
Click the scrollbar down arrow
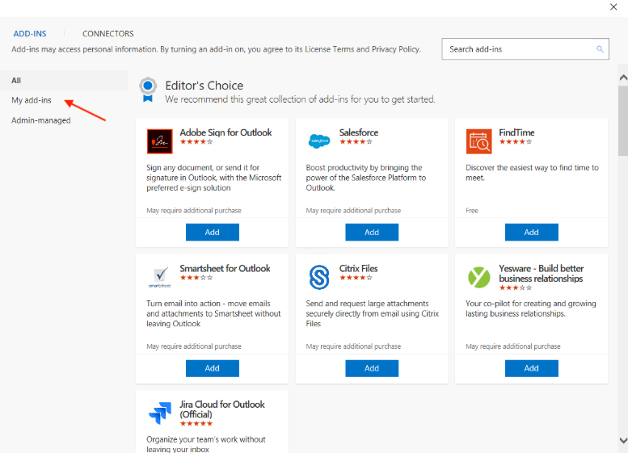coord(623,440)
